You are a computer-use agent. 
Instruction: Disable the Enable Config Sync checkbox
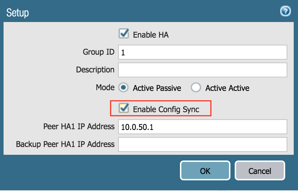tap(124, 109)
